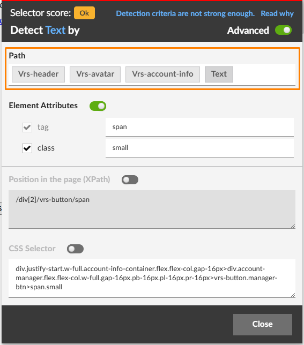This screenshot has height=345, width=304.
Task: Click inside the XPath text area
Action: point(152,209)
